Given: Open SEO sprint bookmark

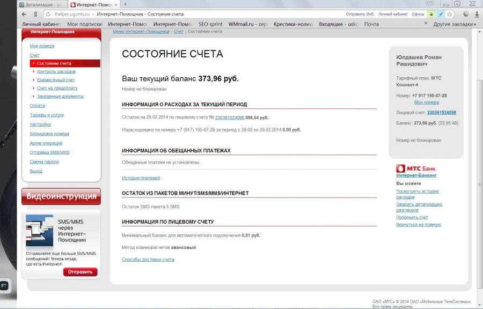Looking at the screenshot, I should coord(210,24).
